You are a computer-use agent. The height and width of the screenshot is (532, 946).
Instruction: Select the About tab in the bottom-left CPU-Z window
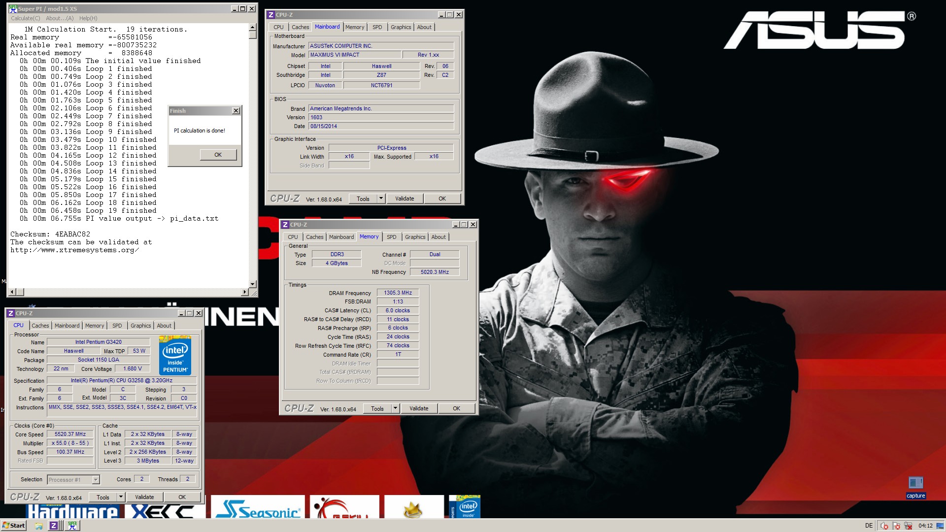pyautogui.click(x=164, y=326)
